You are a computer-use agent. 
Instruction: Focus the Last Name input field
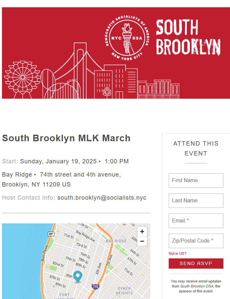pos(196,201)
